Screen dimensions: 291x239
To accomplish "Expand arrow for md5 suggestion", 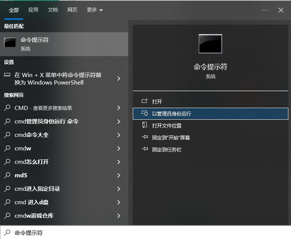I will tap(119, 175).
